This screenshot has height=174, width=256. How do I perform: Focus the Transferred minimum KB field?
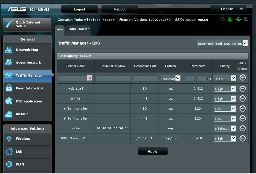189,78
